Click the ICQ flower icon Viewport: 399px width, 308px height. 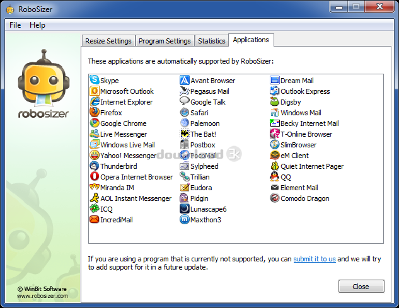point(95,208)
